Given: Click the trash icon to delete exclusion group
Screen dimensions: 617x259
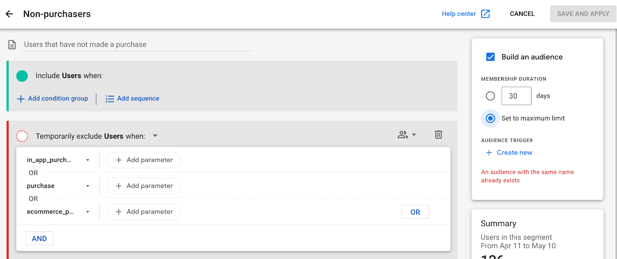Looking at the screenshot, I should [438, 135].
